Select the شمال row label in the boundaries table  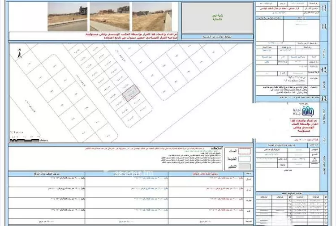(x=249, y=179)
